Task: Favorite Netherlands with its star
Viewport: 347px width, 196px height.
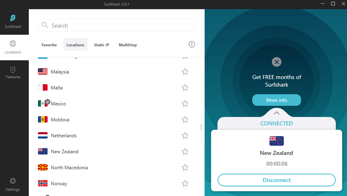Action: 185,135
